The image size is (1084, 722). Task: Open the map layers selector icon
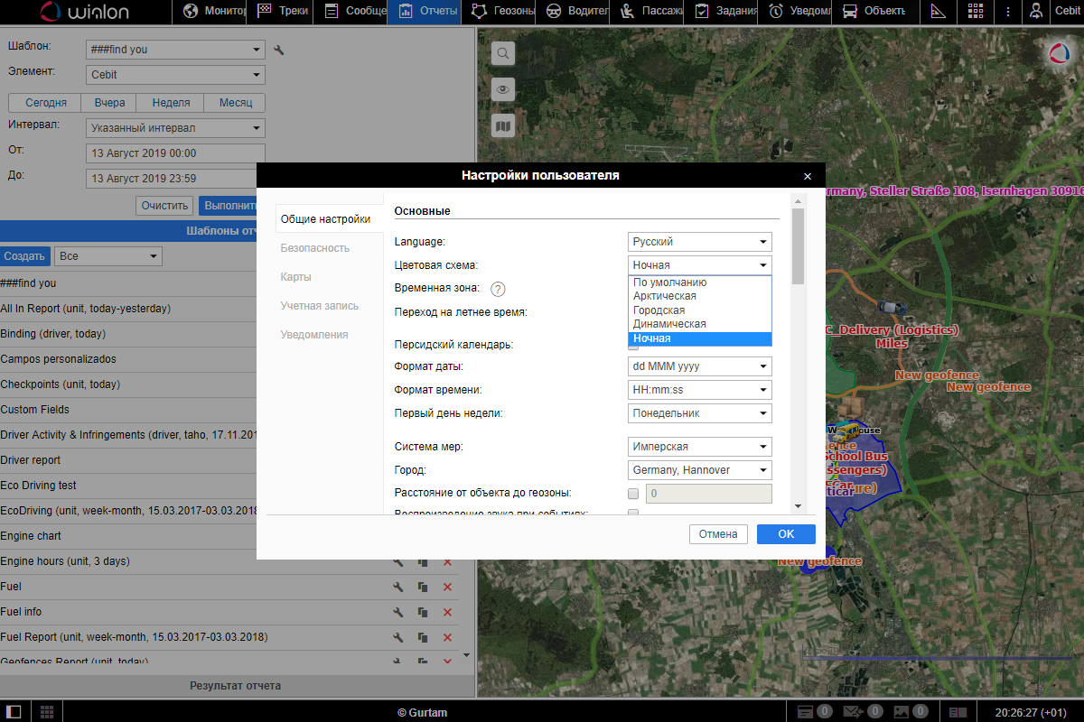503,126
